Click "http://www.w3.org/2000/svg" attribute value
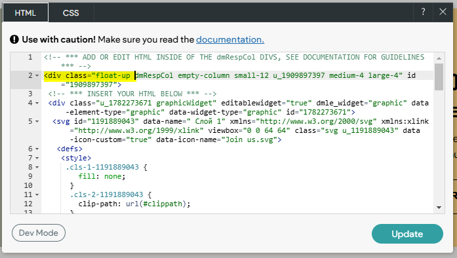The height and width of the screenshot is (258, 457). click(x=316, y=121)
